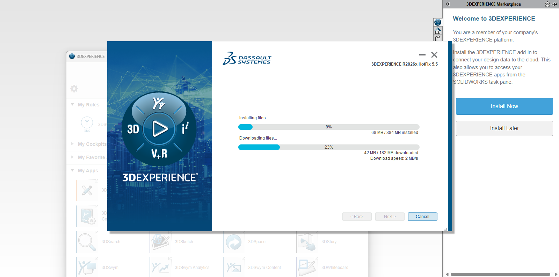559x277 pixels.
Task: Open the 3DSwym app icon
Action: [x=87, y=268]
